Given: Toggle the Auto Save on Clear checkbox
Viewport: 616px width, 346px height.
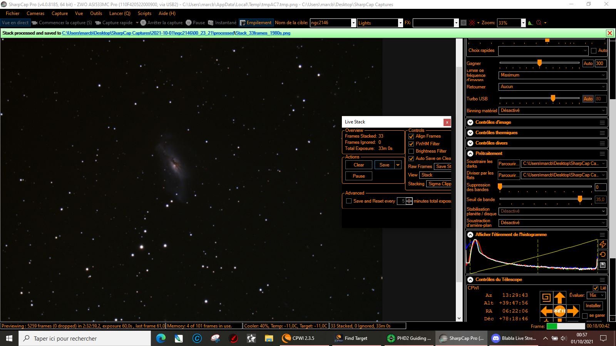Looking at the screenshot, I should (411, 158).
